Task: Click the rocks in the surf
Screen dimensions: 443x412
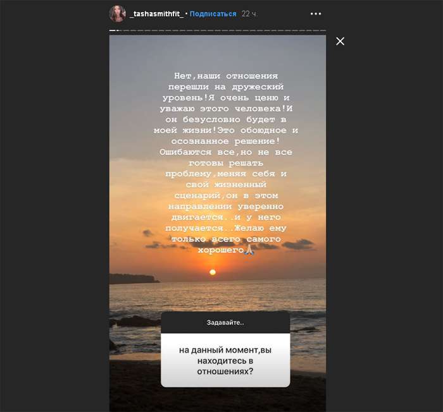Action: [133, 322]
